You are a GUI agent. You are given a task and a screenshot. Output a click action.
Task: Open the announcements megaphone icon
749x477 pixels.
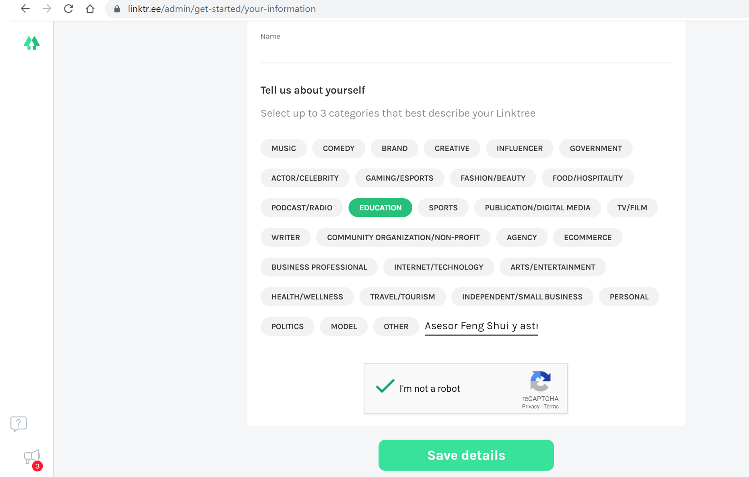coord(32,457)
